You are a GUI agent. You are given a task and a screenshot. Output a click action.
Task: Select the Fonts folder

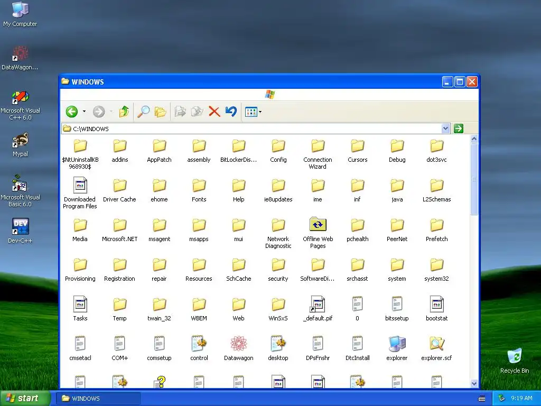tap(199, 190)
